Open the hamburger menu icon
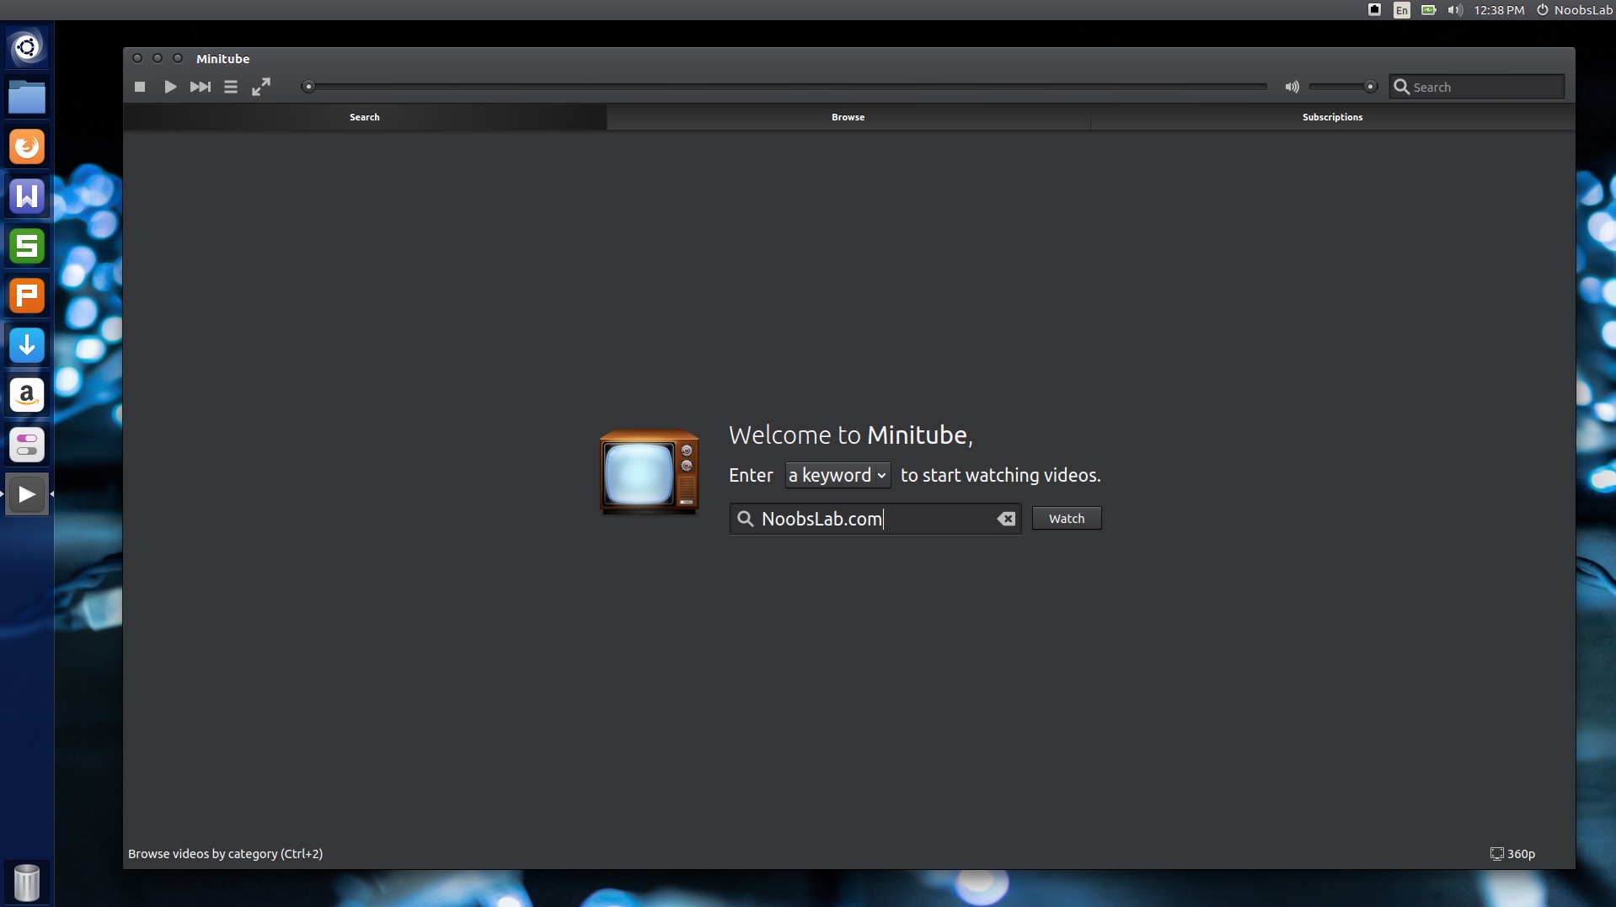Screen dimensions: 1616x907 click(231, 87)
